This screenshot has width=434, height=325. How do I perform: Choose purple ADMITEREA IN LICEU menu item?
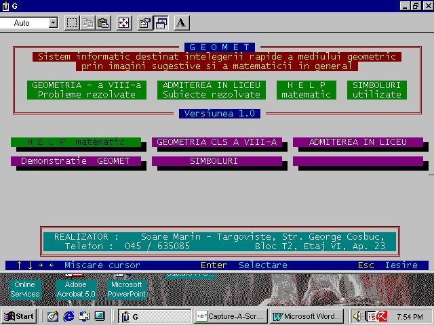tap(358, 142)
